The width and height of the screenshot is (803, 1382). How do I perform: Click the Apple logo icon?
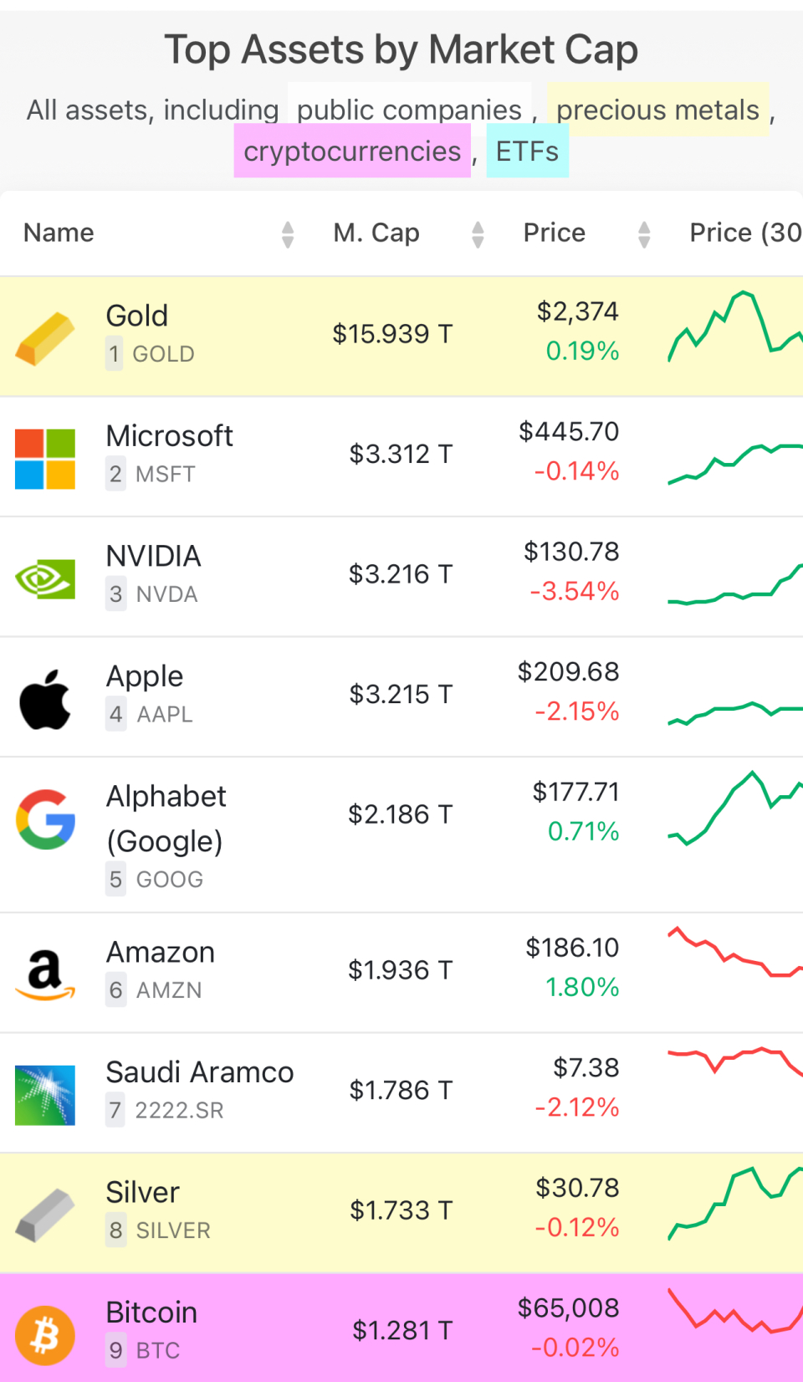coord(45,699)
